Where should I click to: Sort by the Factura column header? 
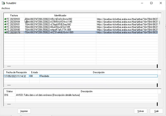(14, 16)
